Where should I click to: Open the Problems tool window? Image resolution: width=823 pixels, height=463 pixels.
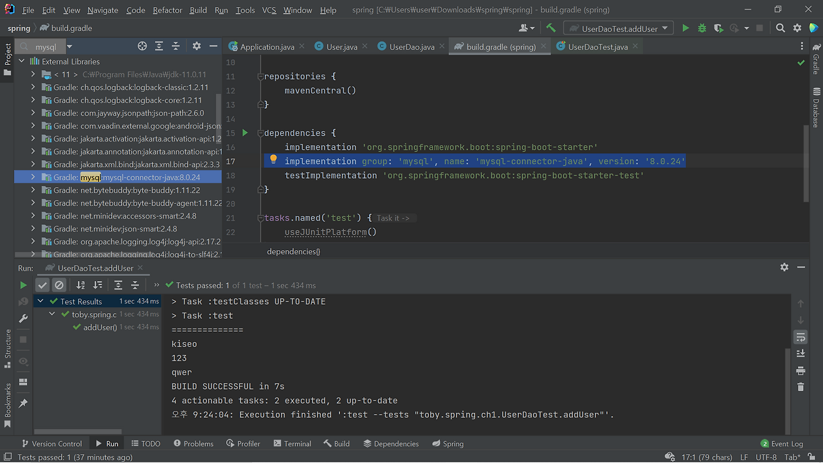click(x=193, y=444)
